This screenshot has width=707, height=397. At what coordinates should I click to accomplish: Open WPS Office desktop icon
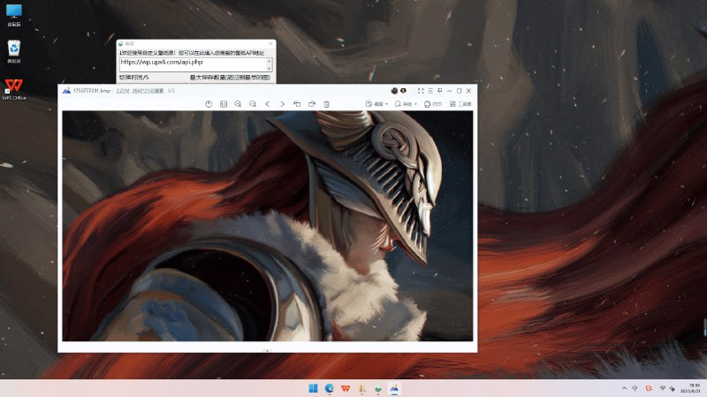[14, 89]
